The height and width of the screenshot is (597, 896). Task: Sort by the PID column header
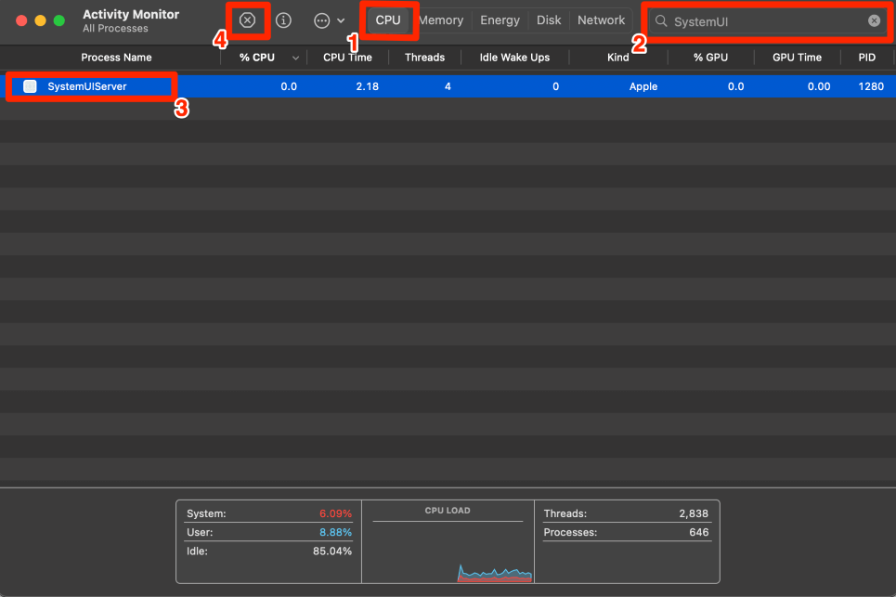(x=866, y=58)
